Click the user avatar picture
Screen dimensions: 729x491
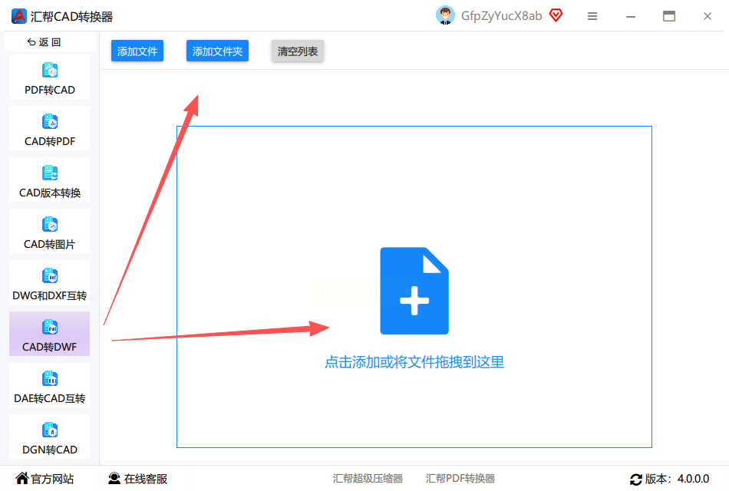pos(445,15)
